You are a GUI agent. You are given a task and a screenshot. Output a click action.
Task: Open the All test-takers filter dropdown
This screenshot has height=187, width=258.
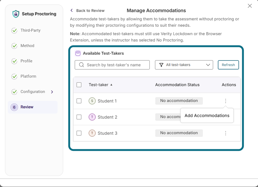click(184, 65)
